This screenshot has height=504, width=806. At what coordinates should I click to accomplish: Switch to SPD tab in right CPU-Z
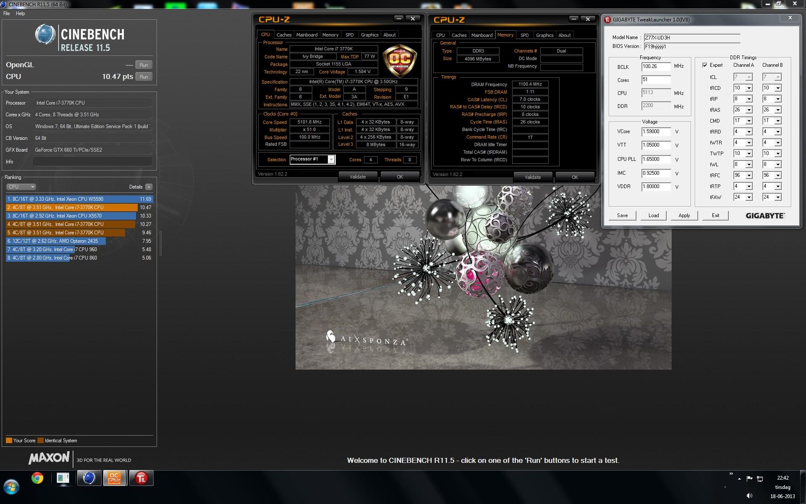point(525,35)
